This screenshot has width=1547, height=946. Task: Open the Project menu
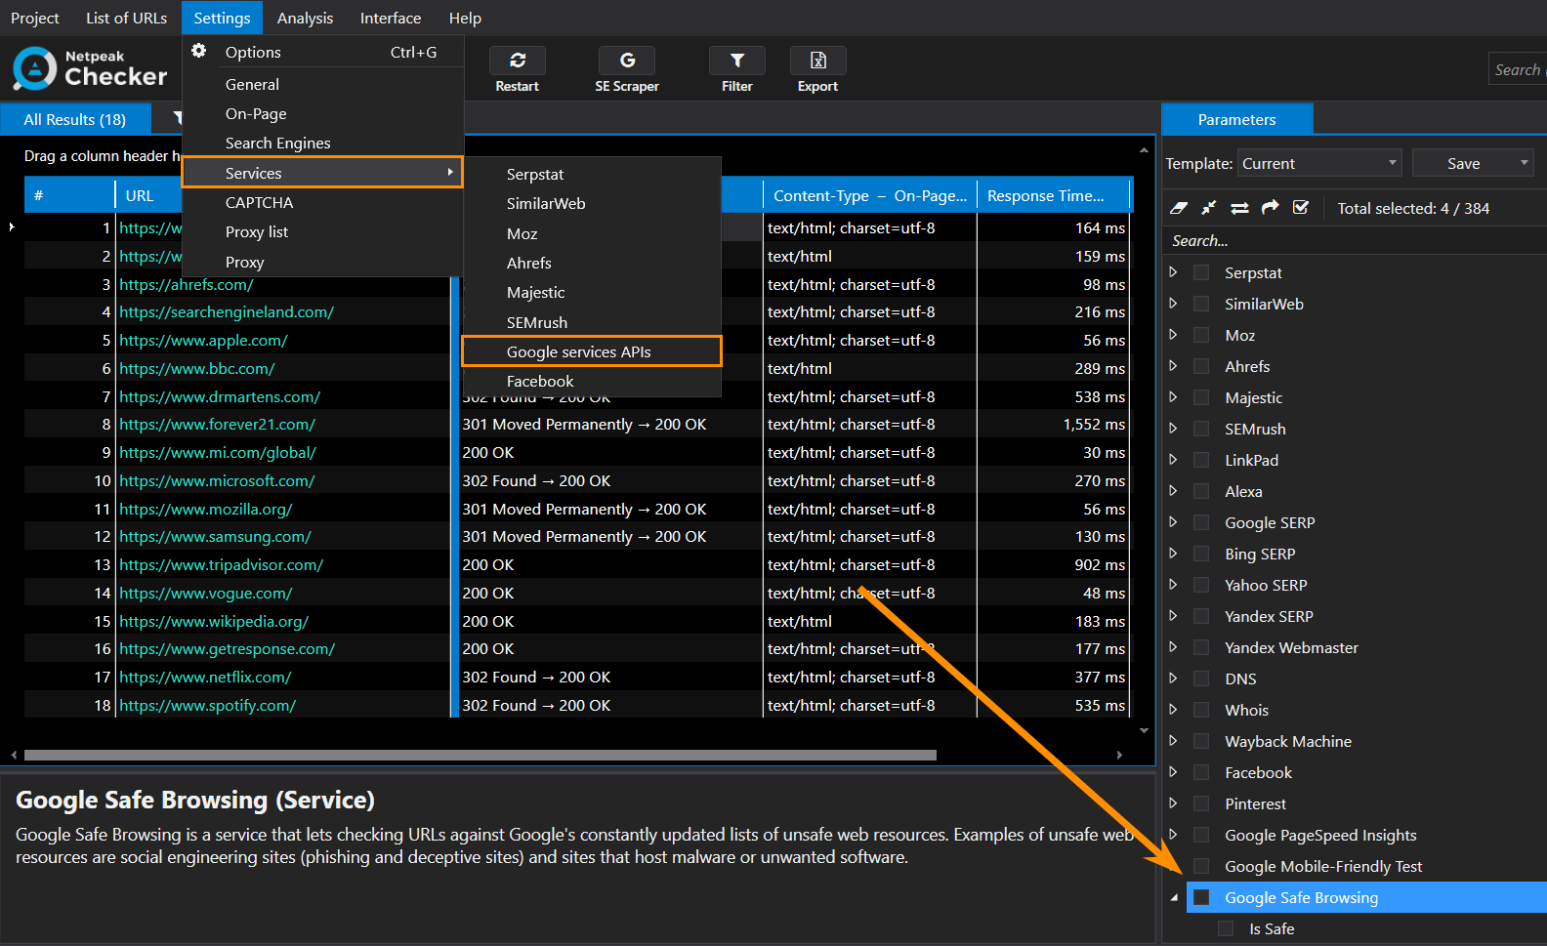[35, 18]
